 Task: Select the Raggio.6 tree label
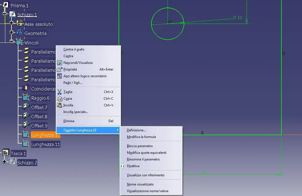pyautogui.click(x=40, y=98)
